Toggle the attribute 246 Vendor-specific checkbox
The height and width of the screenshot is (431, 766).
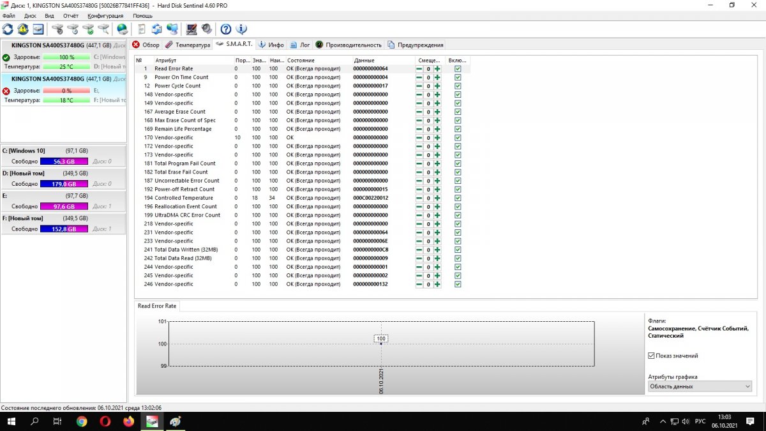pyautogui.click(x=458, y=284)
